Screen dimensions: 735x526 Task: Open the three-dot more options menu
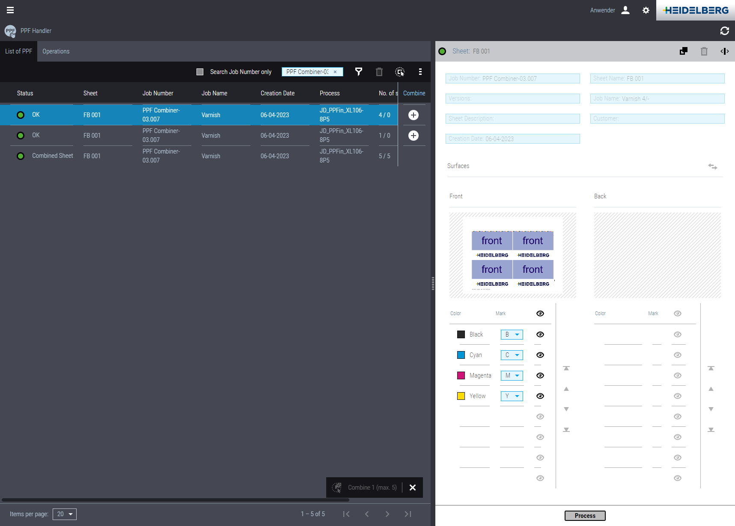[420, 72]
